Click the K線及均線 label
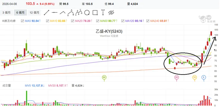The height and width of the screenshot is (107, 220). 9,21
